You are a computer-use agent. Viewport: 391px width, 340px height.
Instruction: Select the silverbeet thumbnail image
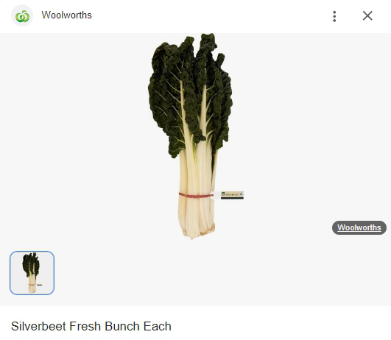32,273
